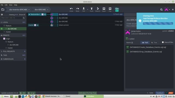
Task: Expand the PULL REQUESTS section
Action: point(13,51)
